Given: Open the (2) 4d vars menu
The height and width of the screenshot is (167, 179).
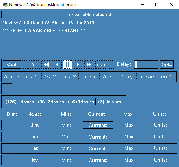Looking at the screenshot, I should 110,102.
